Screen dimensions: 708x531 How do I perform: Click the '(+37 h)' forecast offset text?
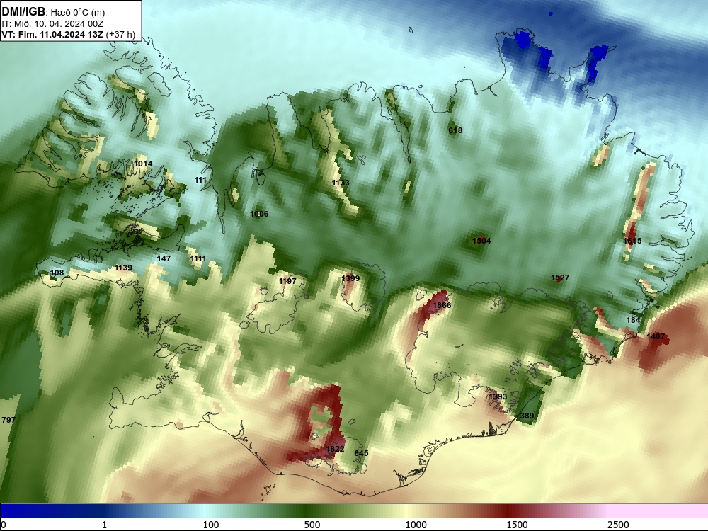120,34
